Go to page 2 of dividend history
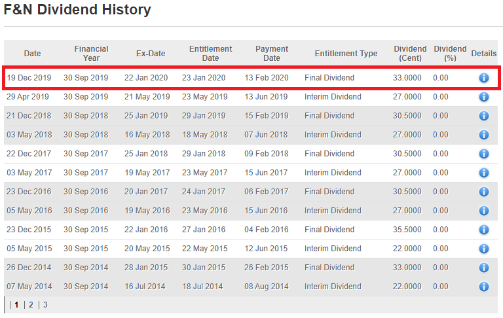The image size is (503, 318). click(x=31, y=305)
